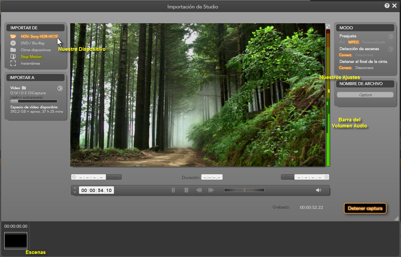Open the Vídeo import destination arrow
This screenshot has width=401, height=257.
[60, 88]
